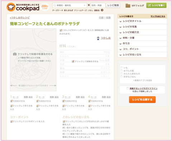172x141 pixels.
Task: Tick the recipe guideline agreement checkbox
Action: [128, 89]
